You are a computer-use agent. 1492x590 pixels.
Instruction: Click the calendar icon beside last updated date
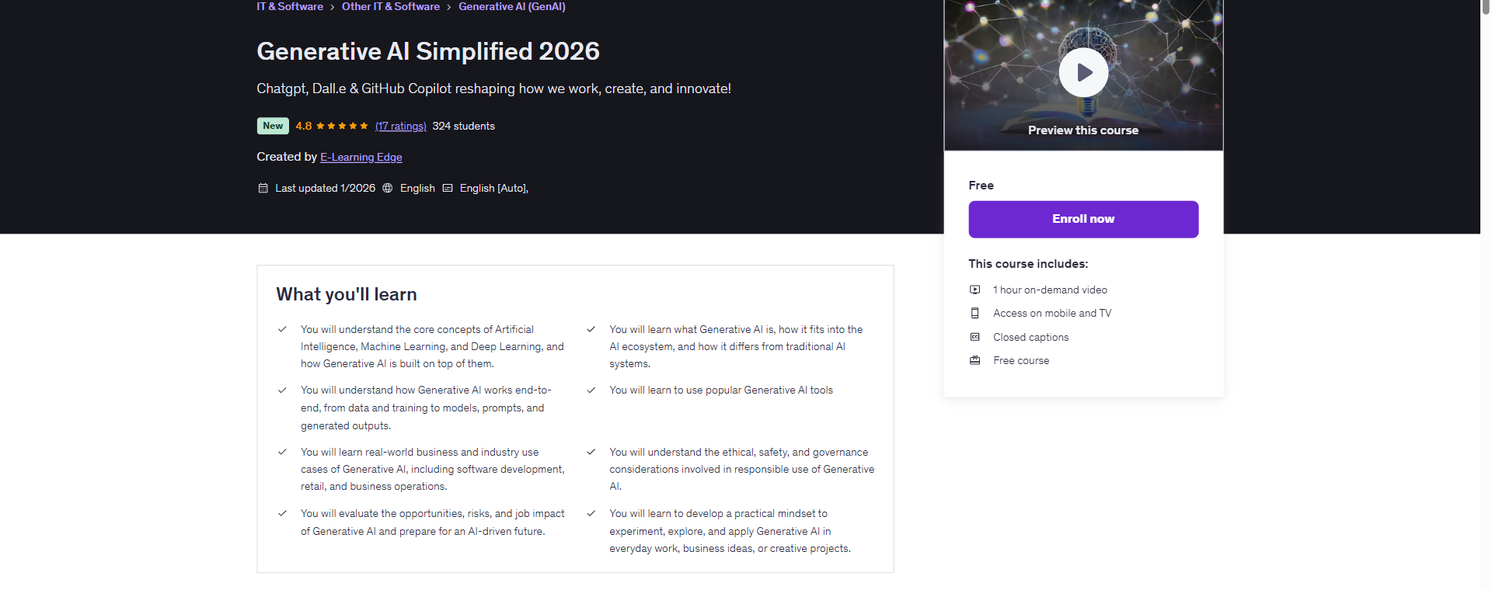[263, 188]
